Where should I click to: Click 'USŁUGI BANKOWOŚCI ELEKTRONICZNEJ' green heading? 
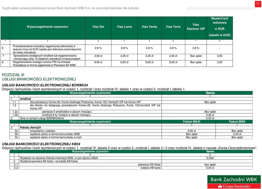[x=39, y=79]
